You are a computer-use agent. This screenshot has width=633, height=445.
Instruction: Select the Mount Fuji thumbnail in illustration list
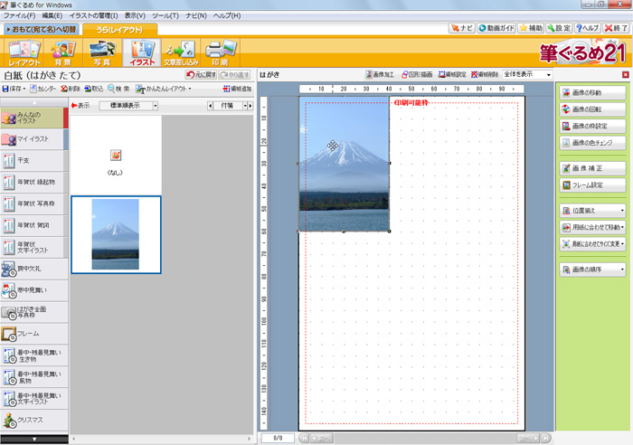point(115,234)
